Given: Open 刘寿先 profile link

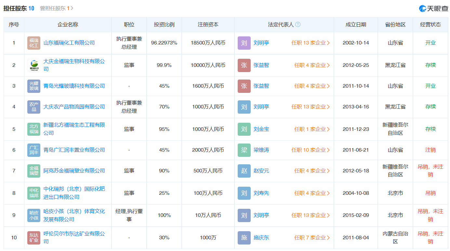Looking at the screenshot, I should tap(261, 193).
